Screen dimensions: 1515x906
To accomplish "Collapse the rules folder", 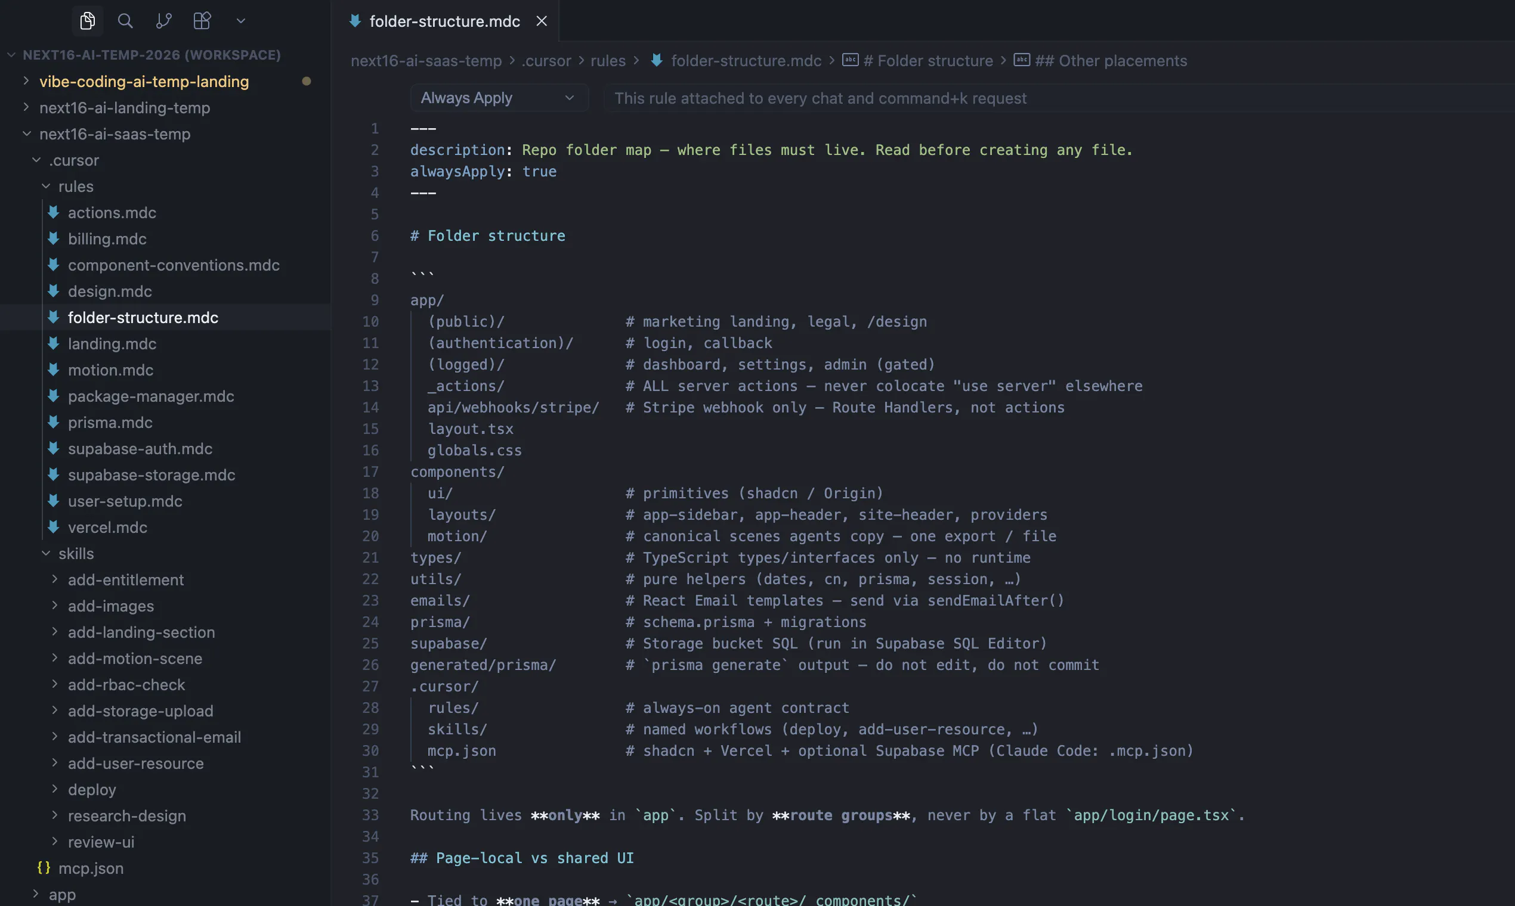I will tap(76, 186).
